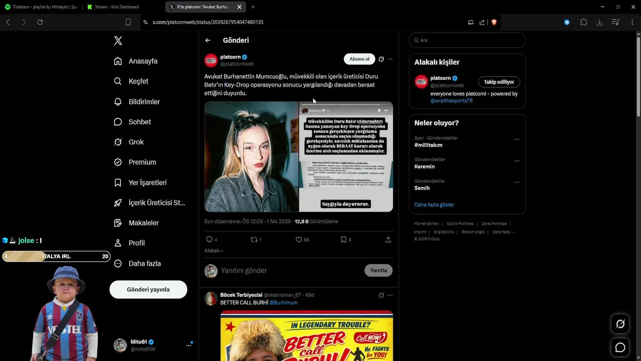Open Makaleler articles page

pos(136,223)
